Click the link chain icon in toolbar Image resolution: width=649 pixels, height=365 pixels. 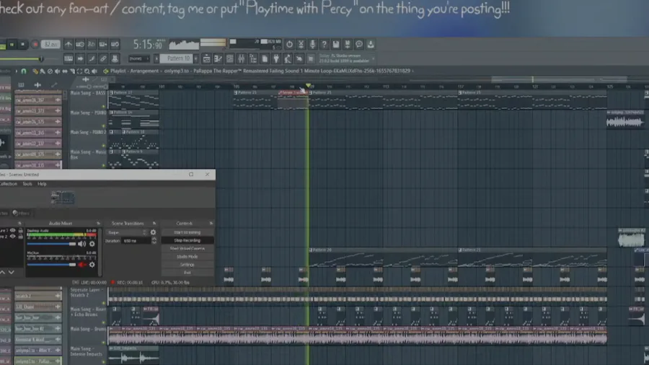(x=103, y=58)
